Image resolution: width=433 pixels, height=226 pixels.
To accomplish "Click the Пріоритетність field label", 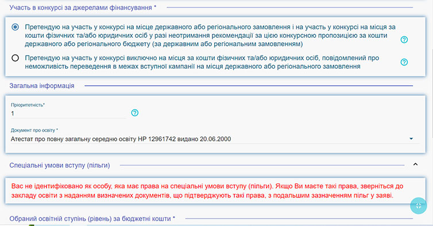I will coord(28,105).
